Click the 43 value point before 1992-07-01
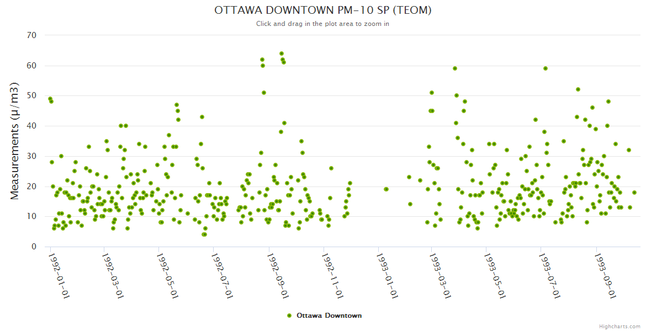The height and width of the screenshot is (331, 646). click(202, 117)
